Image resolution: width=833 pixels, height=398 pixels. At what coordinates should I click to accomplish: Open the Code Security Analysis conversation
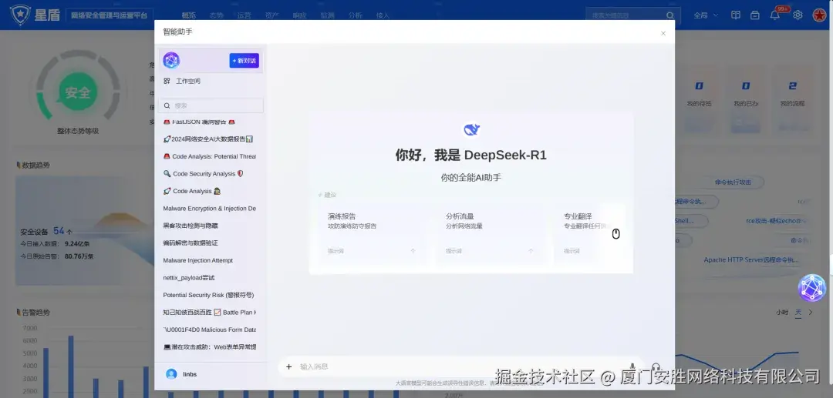(x=204, y=173)
